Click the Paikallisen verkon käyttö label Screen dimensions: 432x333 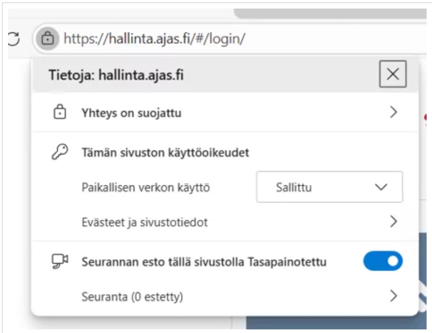pos(146,187)
